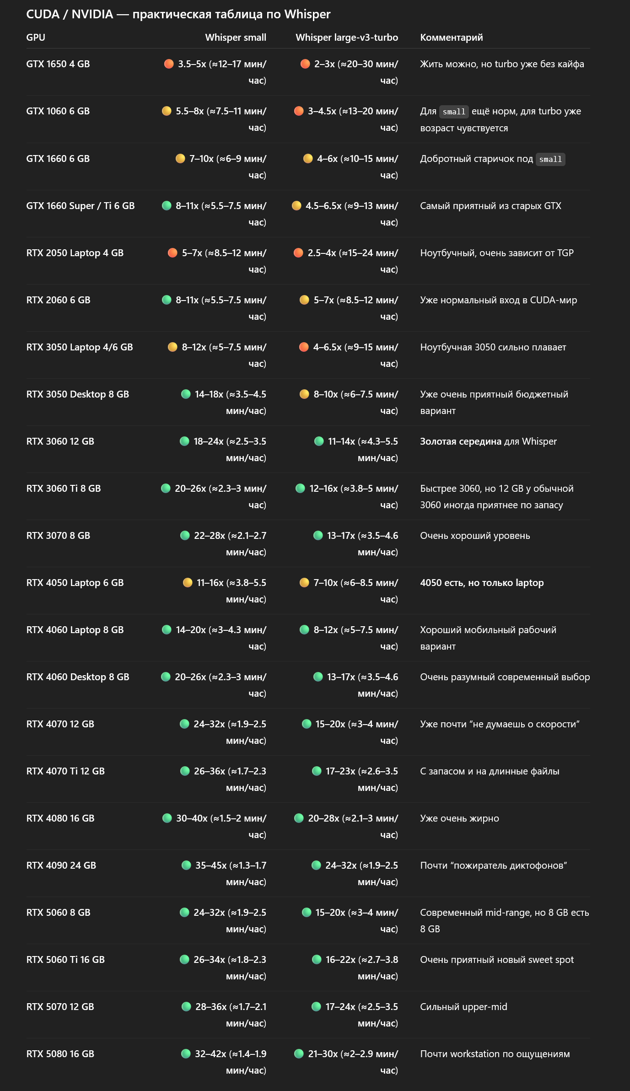The image size is (630, 1091).
Task: Click the green dot next to RTX 4090 35–45x
Action: [x=186, y=865]
